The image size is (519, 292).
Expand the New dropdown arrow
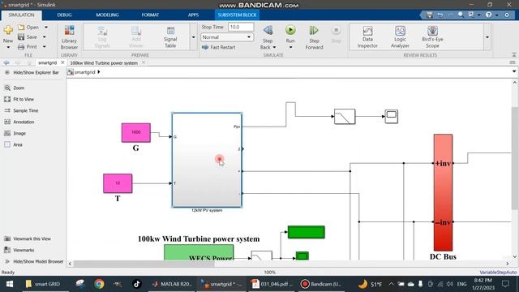point(8,47)
